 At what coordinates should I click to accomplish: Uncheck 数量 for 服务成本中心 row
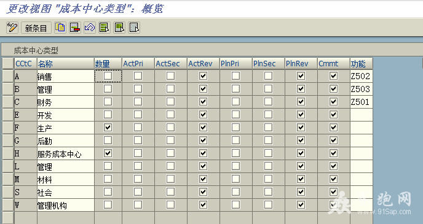click(108, 153)
